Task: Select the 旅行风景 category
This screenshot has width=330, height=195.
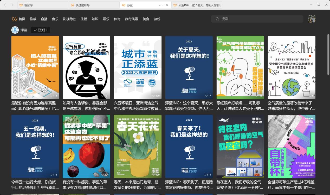Action: click(x=132, y=19)
